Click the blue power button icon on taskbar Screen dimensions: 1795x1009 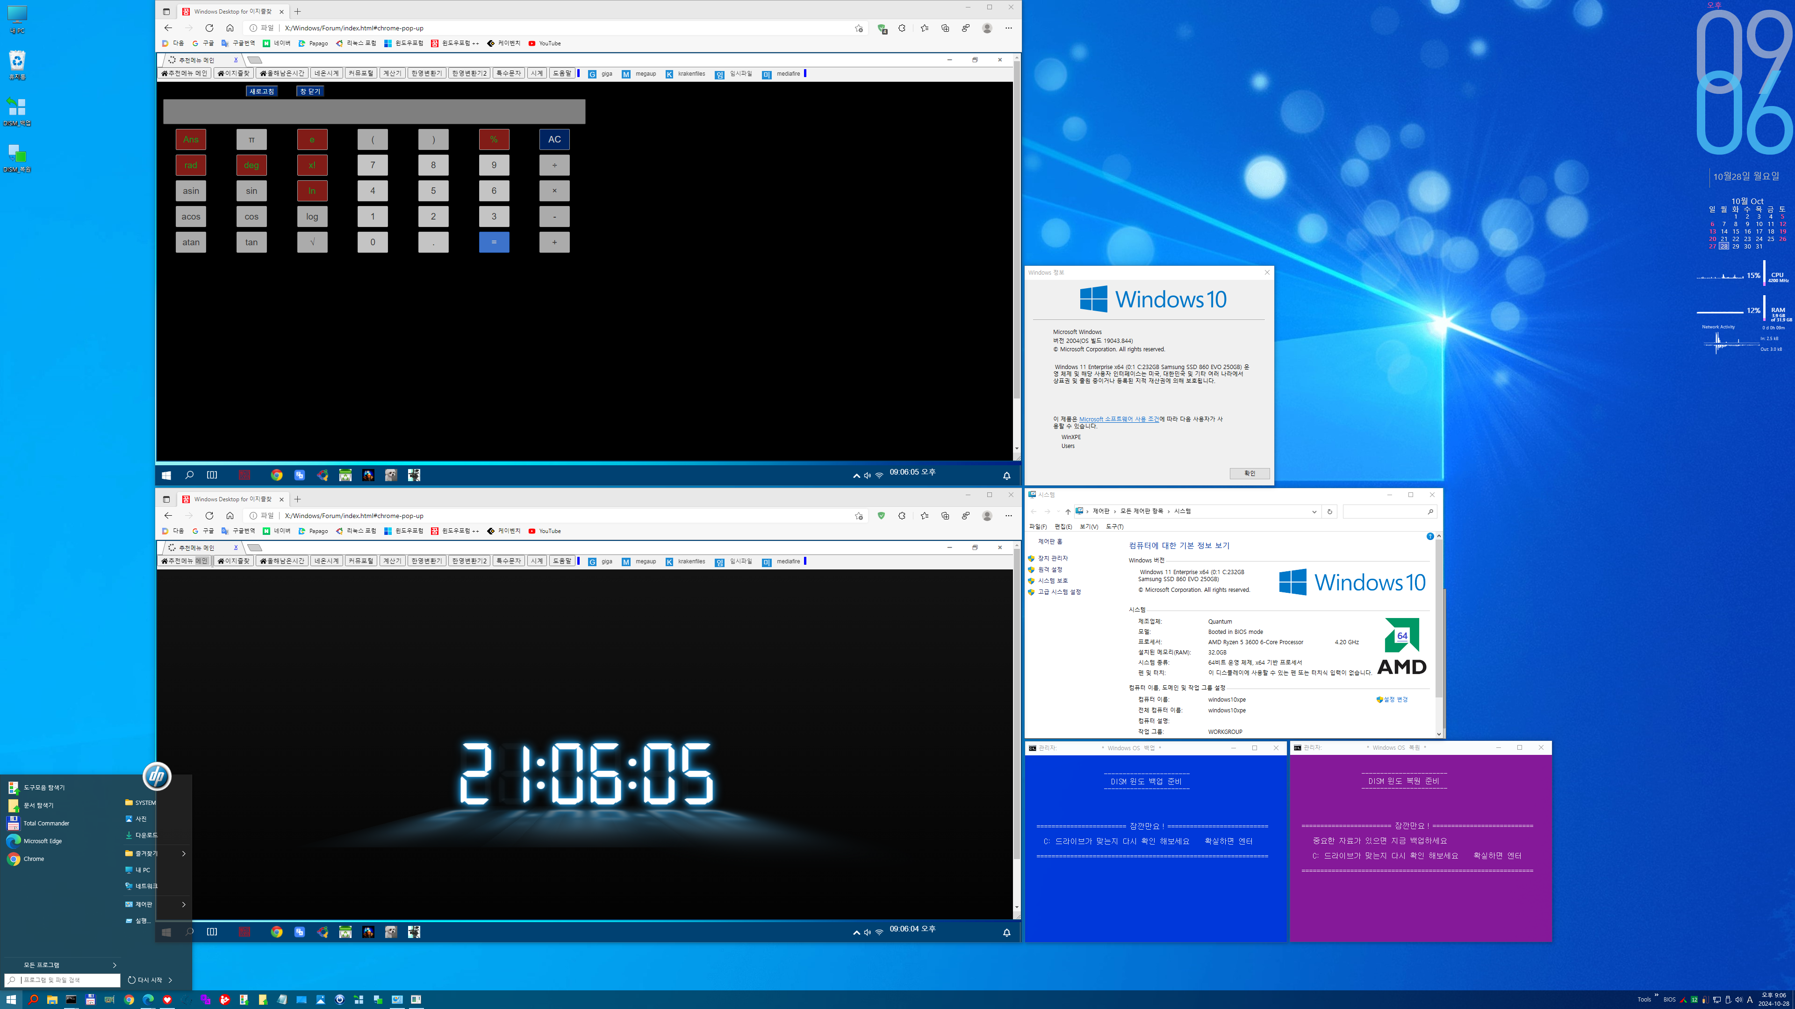click(339, 999)
